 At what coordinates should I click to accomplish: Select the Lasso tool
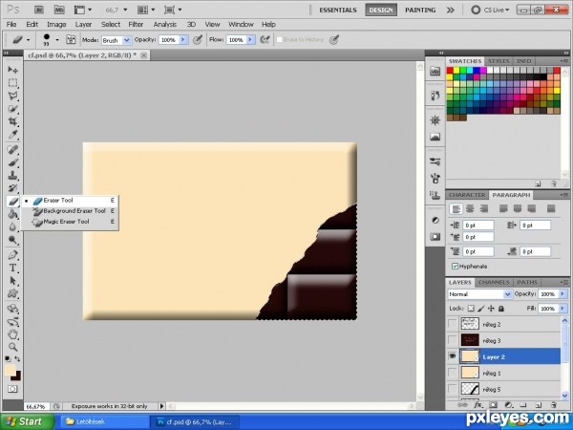(x=12, y=96)
